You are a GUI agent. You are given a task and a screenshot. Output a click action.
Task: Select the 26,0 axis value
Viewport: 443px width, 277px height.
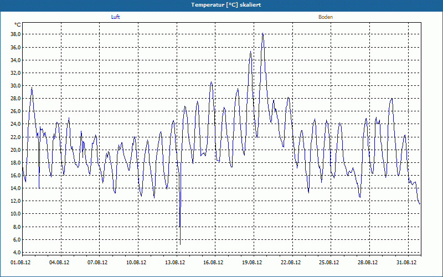tap(16, 111)
